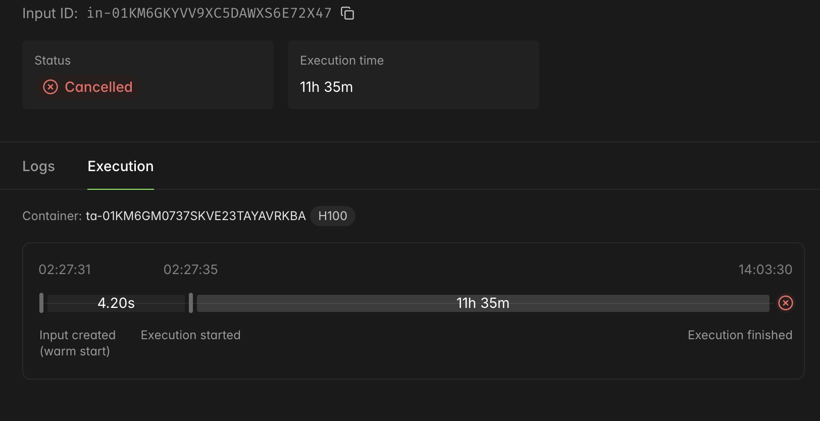Click the 02:27:35 execution start timestamp
Image resolution: width=820 pixels, height=421 pixels.
[x=190, y=270]
